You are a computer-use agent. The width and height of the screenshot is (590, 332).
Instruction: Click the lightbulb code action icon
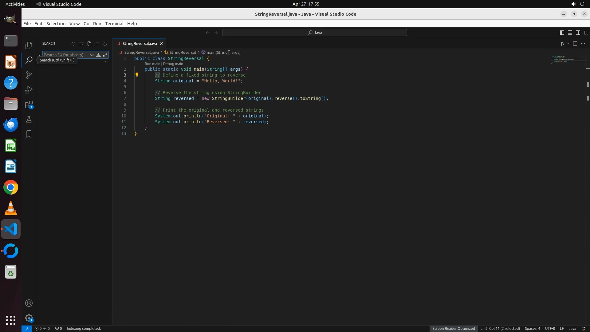tap(137, 75)
